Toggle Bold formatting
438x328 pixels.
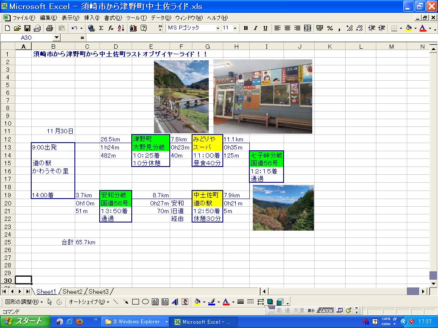(246, 28)
